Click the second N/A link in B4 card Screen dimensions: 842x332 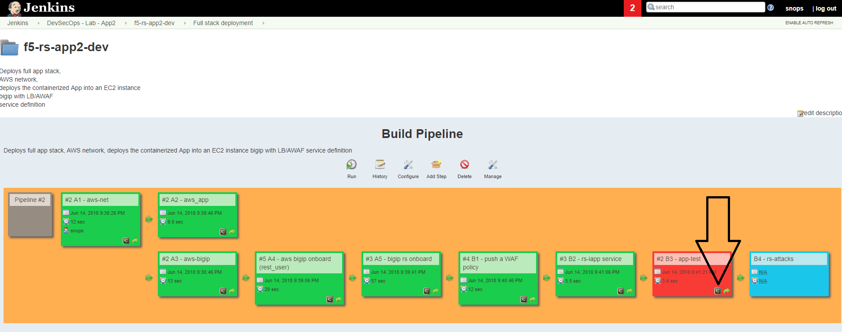click(x=763, y=281)
